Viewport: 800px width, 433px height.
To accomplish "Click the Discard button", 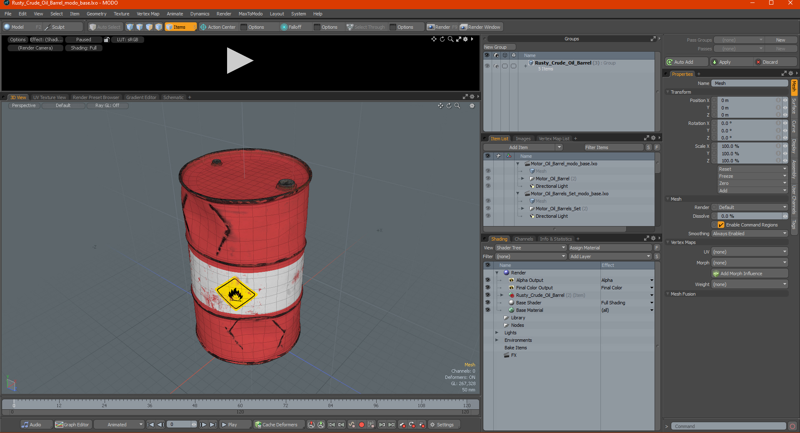I will coord(775,62).
